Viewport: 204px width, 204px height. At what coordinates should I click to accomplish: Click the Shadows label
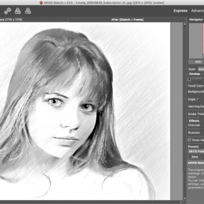tap(194, 133)
